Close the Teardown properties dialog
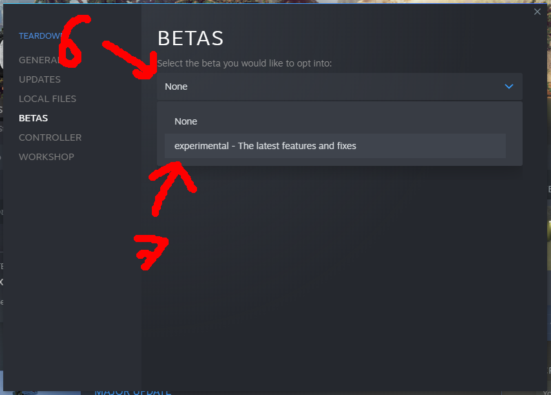 coord(537,12)
